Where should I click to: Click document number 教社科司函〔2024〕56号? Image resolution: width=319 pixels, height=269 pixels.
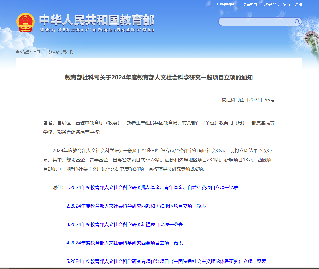click(248, 100)
